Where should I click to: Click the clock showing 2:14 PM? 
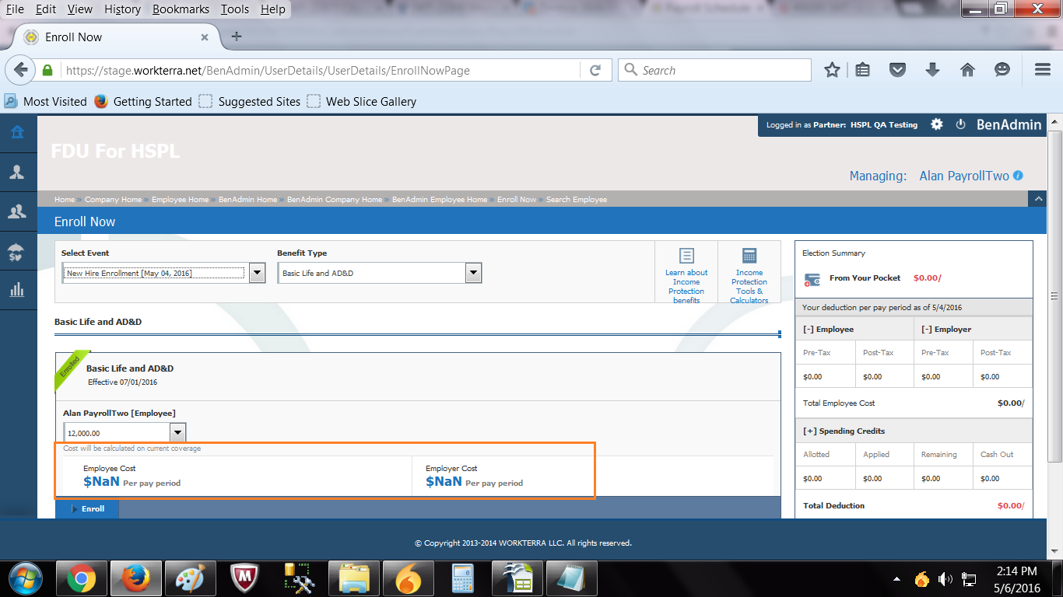1016,571
